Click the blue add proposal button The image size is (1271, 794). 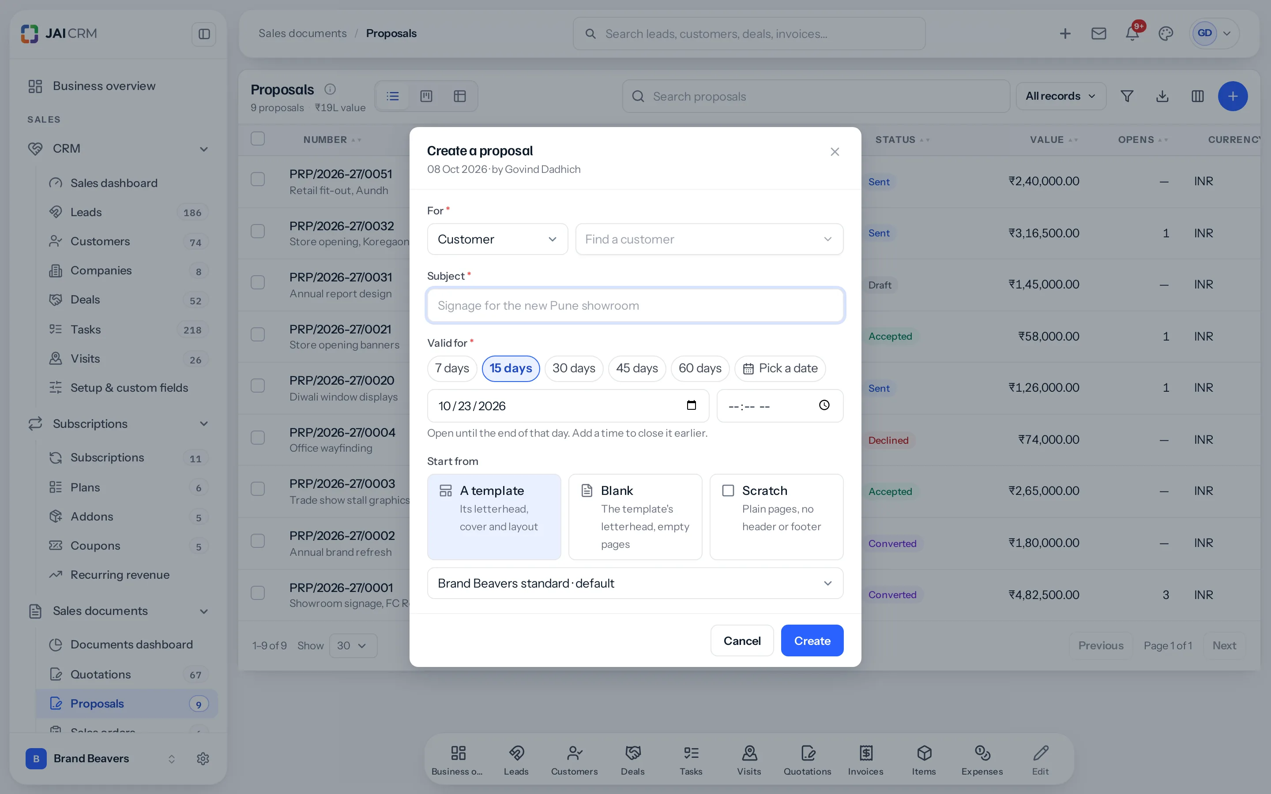[x=1233, y=96]
